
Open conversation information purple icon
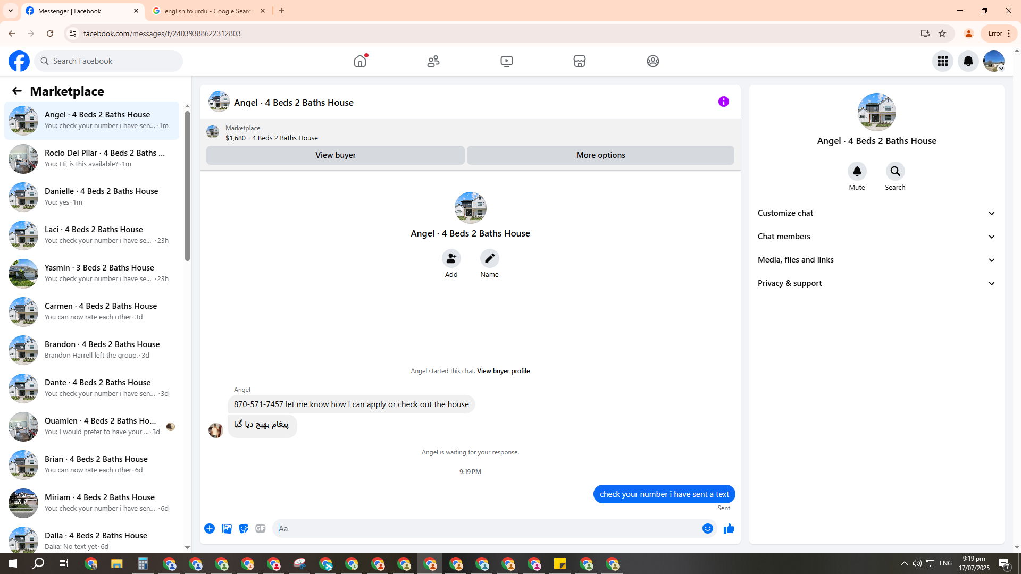[x=724, y=102]
